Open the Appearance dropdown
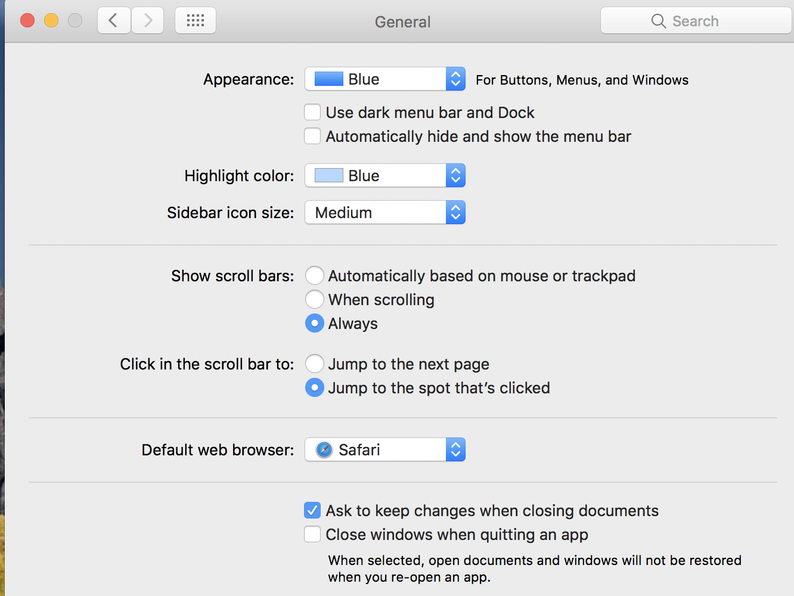The height and width of the screenshot is (596, 794). point(385,79)
